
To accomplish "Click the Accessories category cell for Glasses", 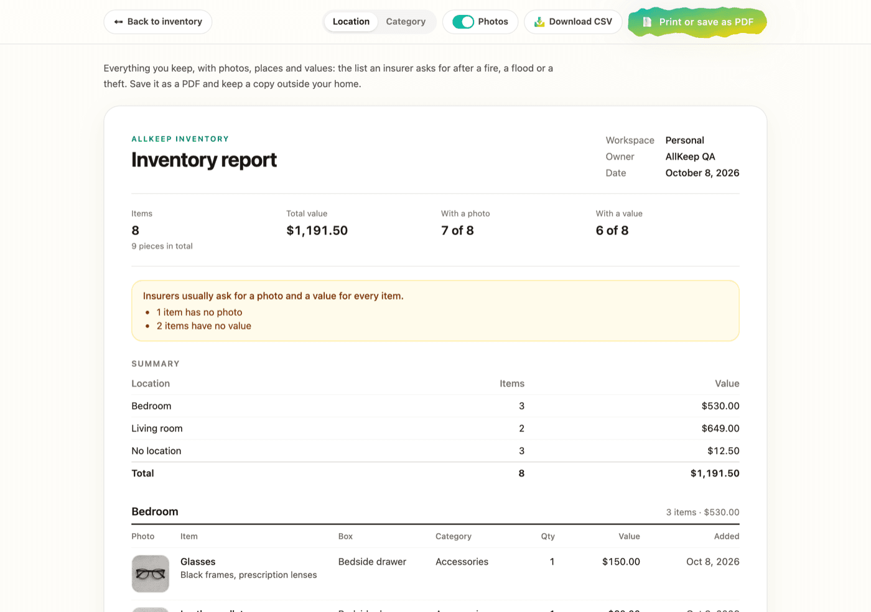I will tap(462, 562).
